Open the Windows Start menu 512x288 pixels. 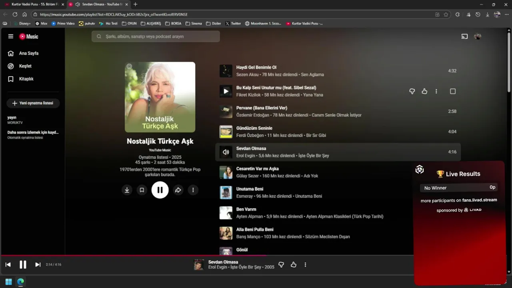pyautogui.click(x=8, y=282)
